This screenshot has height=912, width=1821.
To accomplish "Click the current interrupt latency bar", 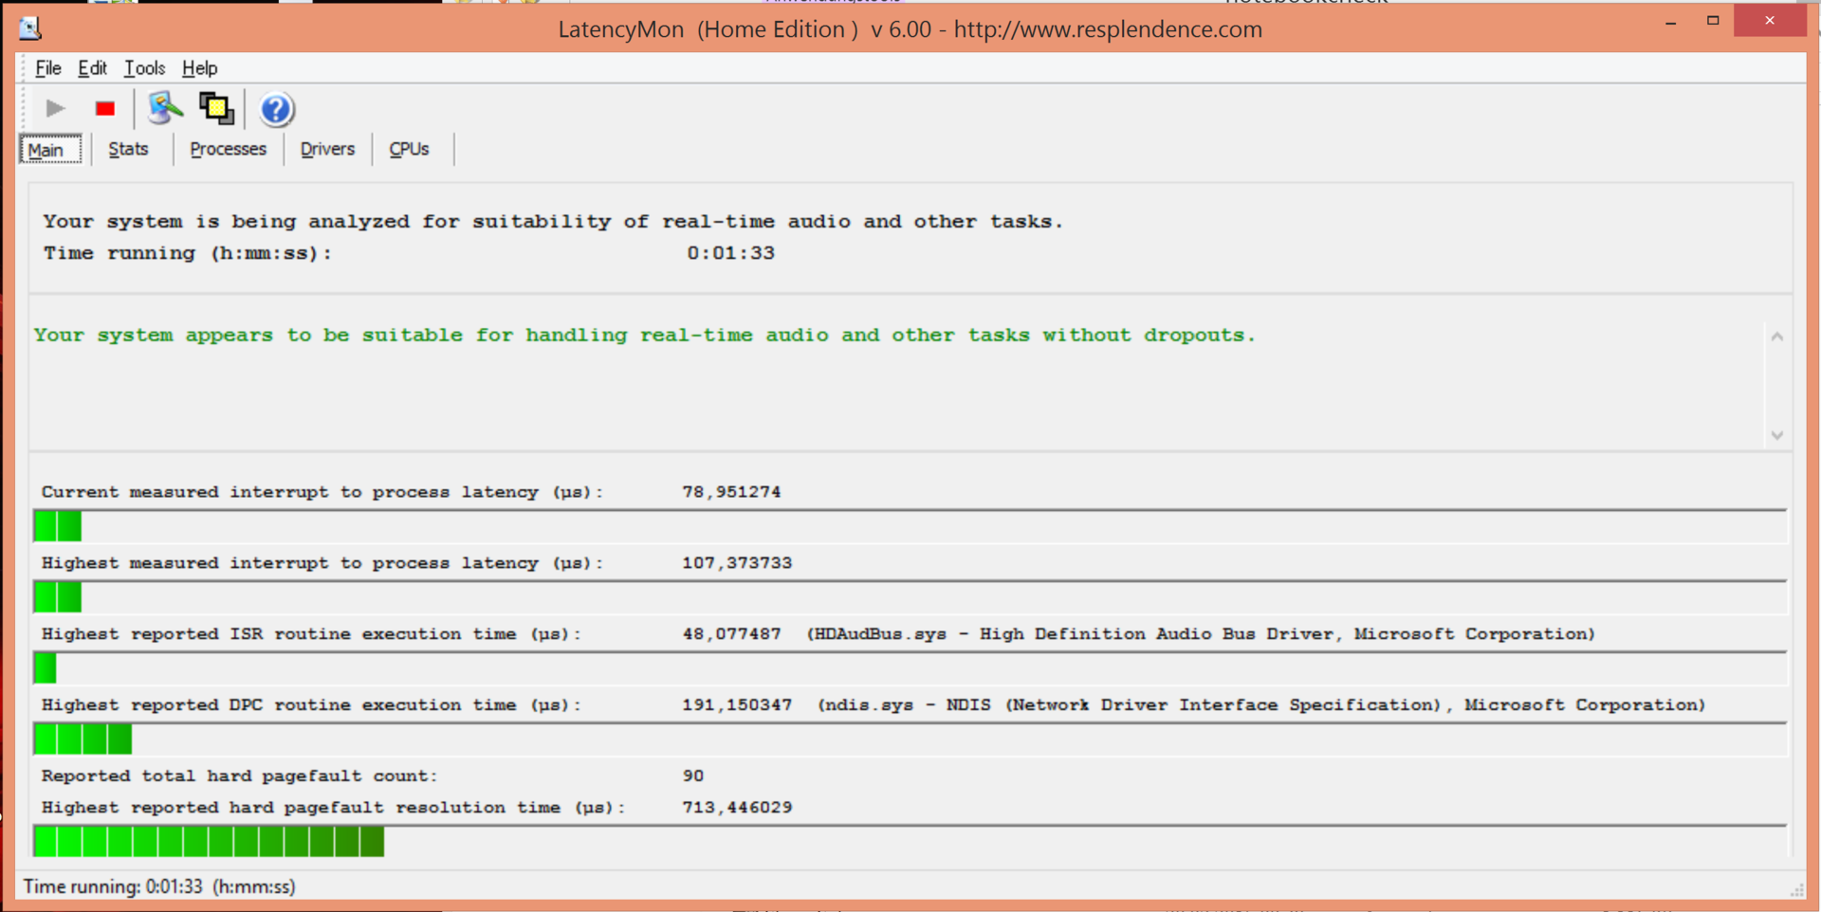I will coord(910,526).
